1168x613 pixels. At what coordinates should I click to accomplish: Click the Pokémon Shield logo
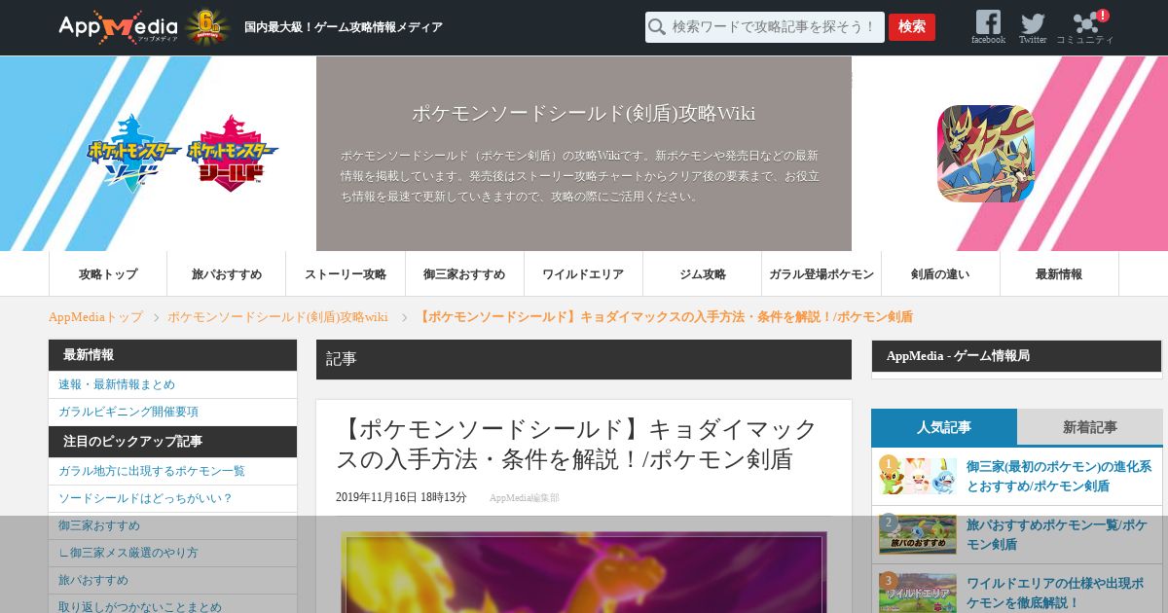pyautogui.click(x=232, y=154)
